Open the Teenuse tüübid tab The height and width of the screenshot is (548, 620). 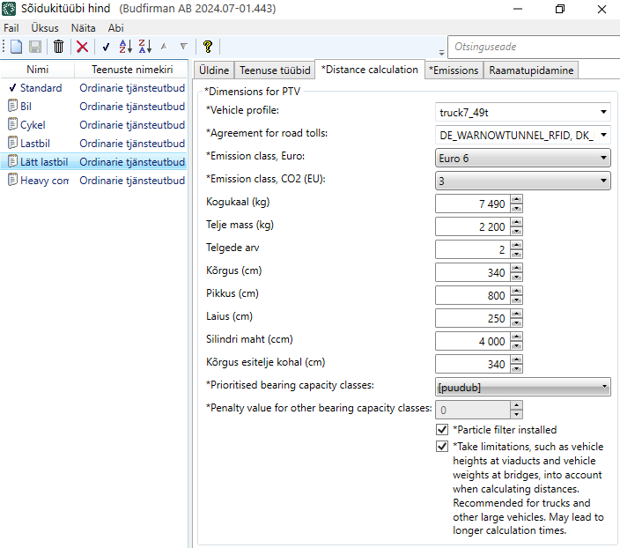click(274, 70)
